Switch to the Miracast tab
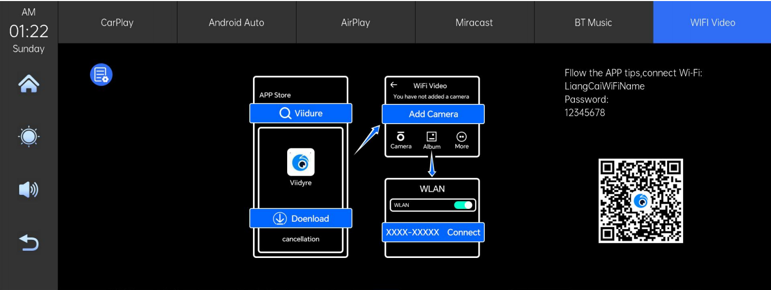Viewport: 771px width, 290px height. coord(474,23)
